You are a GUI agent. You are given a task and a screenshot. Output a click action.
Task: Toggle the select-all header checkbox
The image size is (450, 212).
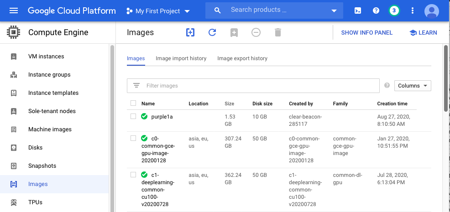133,103
